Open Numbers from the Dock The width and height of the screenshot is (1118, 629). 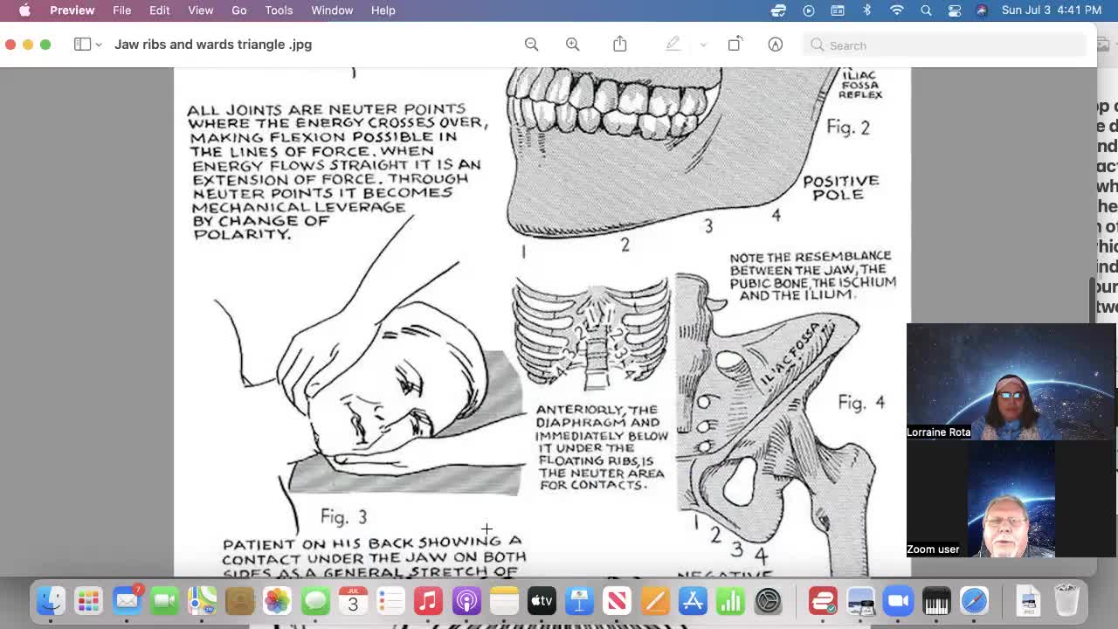730,600
